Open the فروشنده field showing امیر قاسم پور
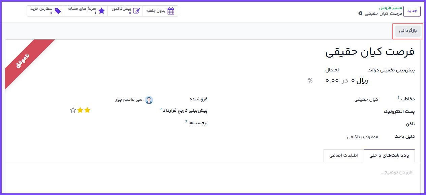The height and width of the screenshot is (195, 426). tap(129, 100)
